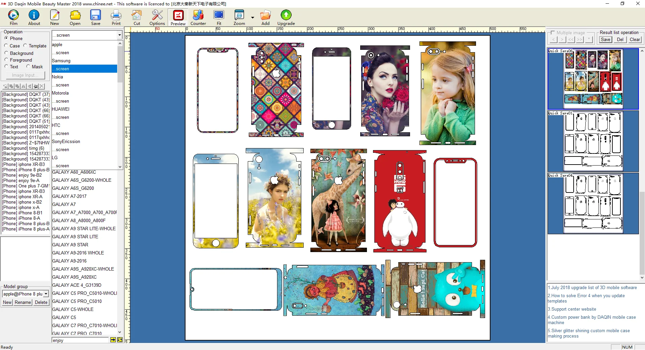Select the Case radio button
This screenshot has width=645, height=350.
click(6, 46)
